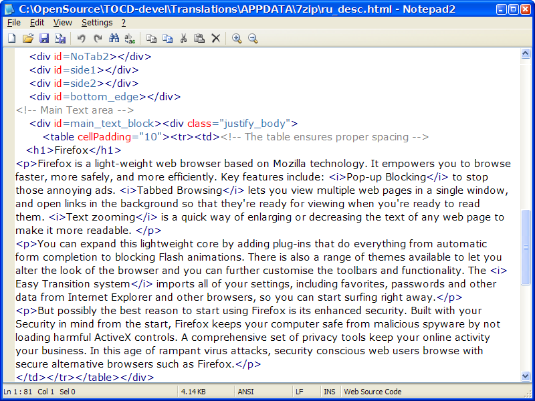Viewport: 535px width, 401px height.
Task: Click the 'side2' div line
Action: [x=84, y=83]
